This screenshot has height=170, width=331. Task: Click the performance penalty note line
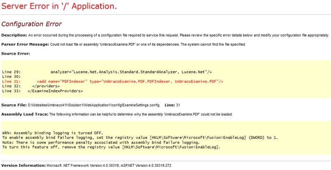click(x=101, y=142)
